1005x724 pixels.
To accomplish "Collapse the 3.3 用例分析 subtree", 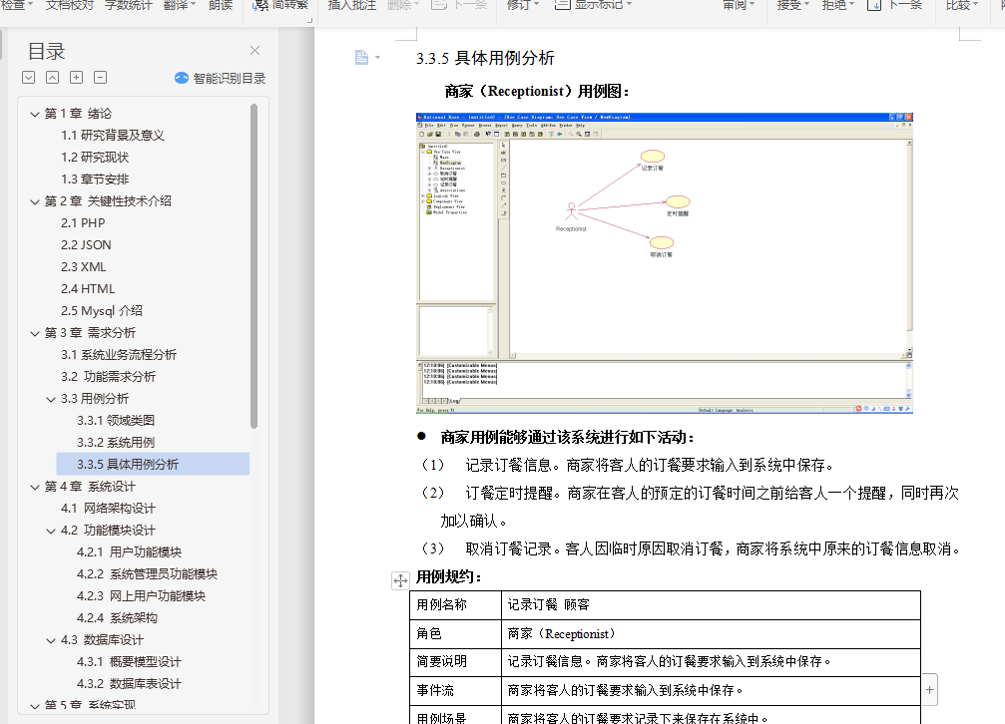I will (51, 399).
